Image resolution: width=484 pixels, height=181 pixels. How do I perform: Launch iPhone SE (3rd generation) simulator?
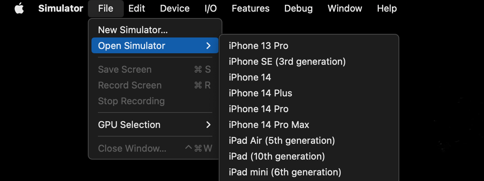tap(309, 61)
